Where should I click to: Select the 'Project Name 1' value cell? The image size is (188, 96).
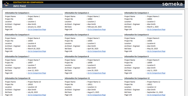tap(34, 16)
